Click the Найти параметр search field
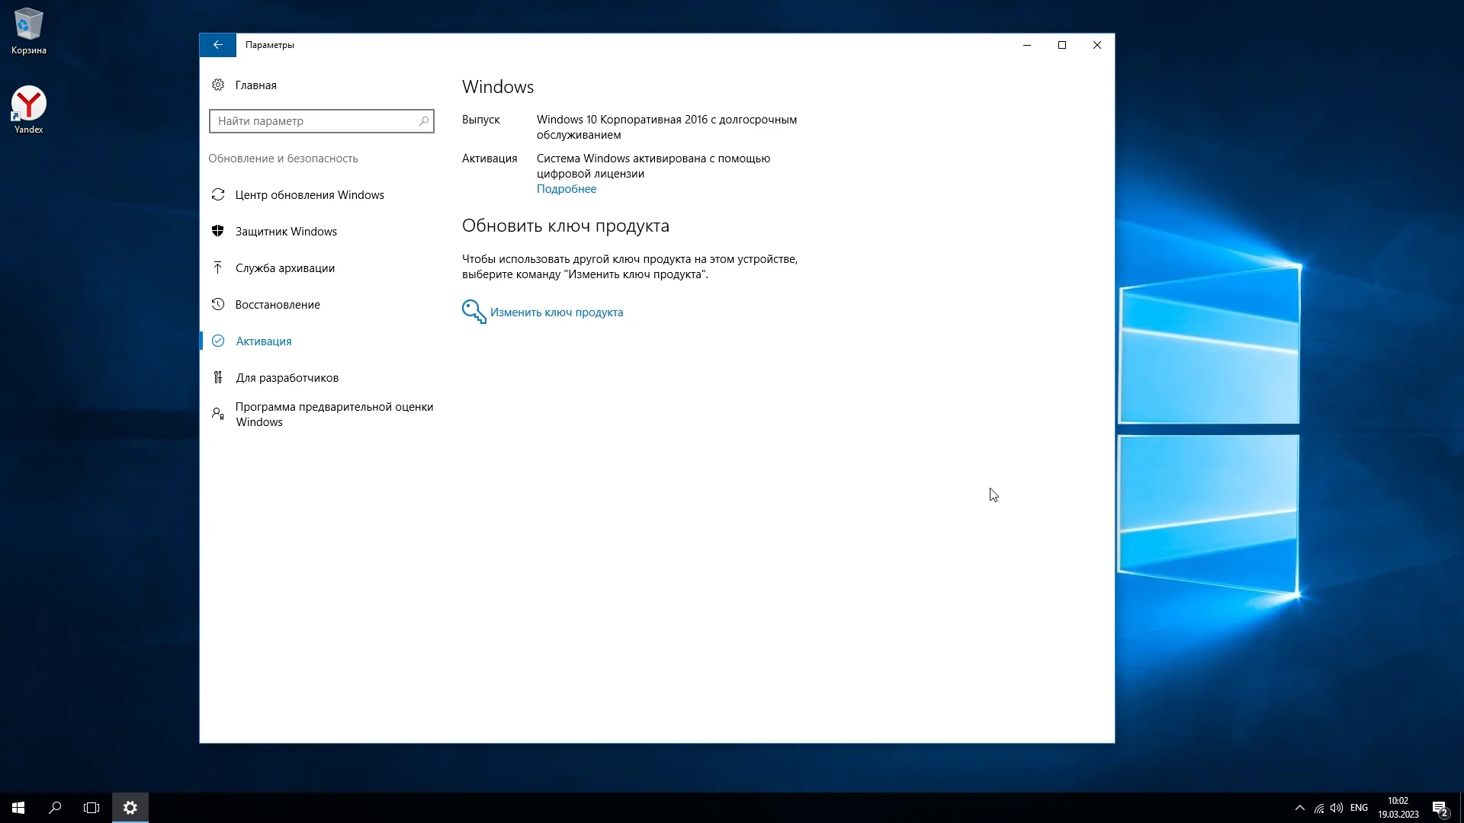1464x823 pixels. pyautogui.click(x=313, y=121)
